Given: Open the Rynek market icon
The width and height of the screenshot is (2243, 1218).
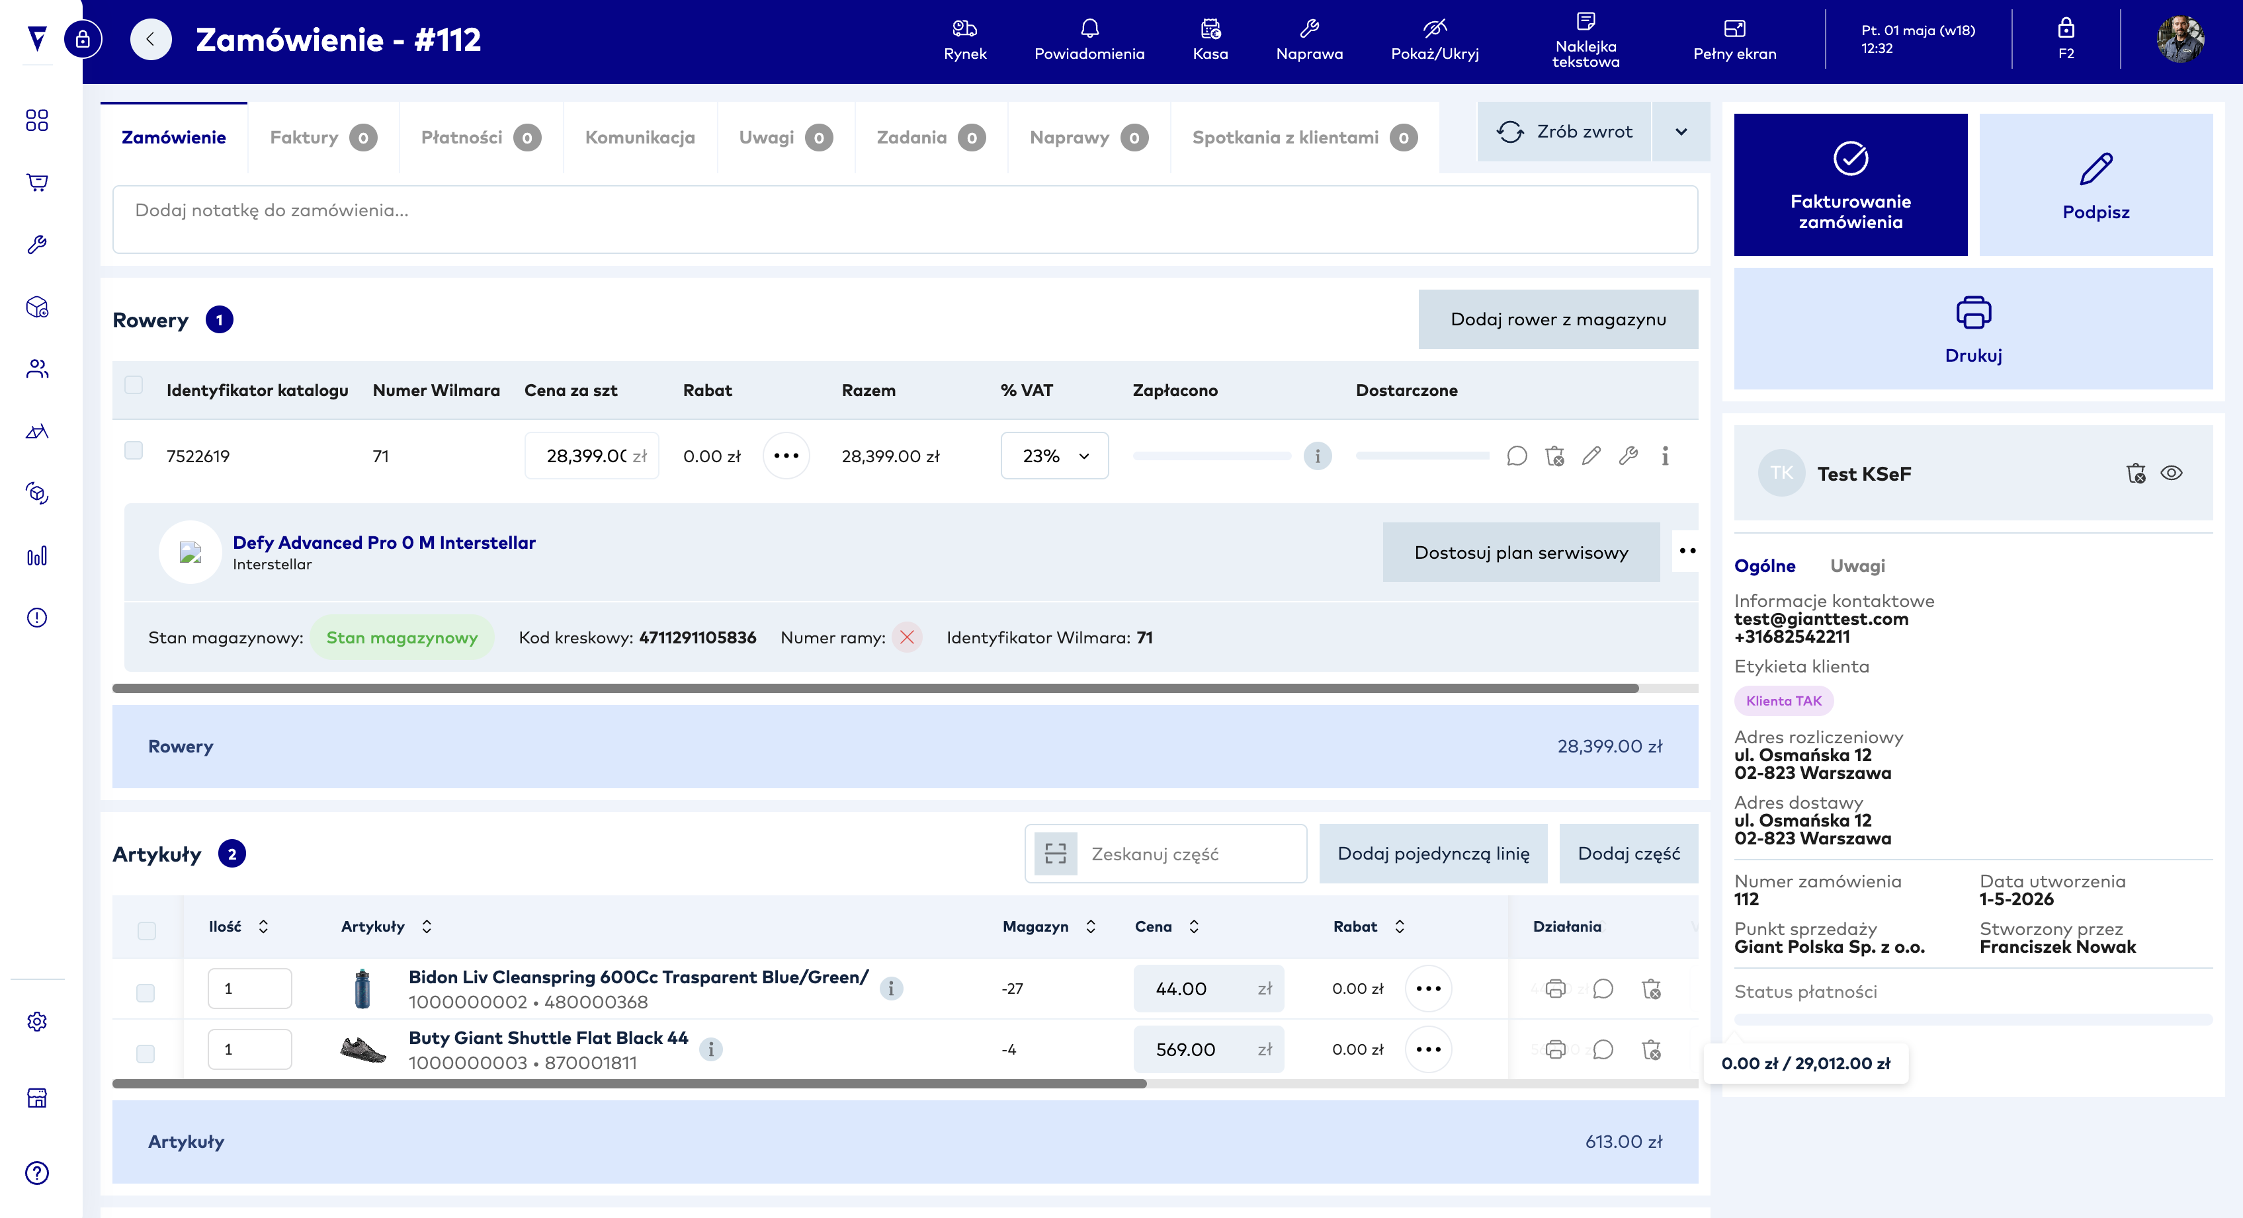Looking at the screenshot, I should click(x=965, y=40).
